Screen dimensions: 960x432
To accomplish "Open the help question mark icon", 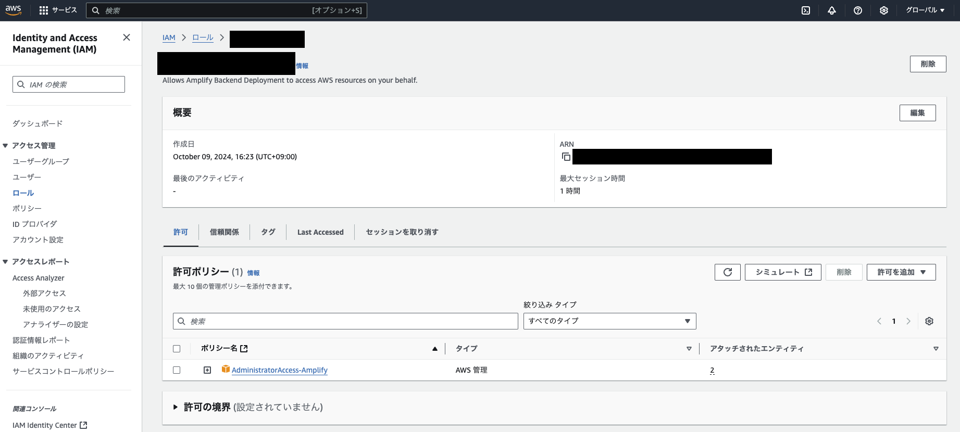I will point(858,10).
